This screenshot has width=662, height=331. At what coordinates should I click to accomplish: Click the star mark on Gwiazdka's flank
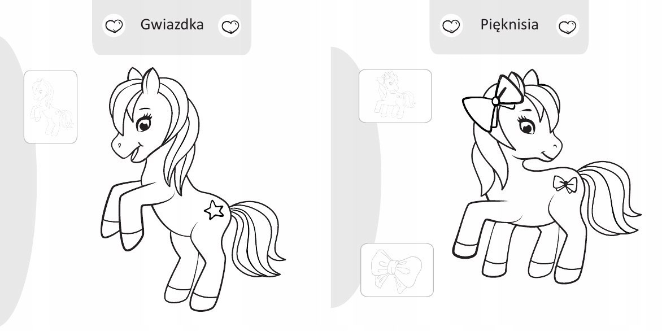214,210
